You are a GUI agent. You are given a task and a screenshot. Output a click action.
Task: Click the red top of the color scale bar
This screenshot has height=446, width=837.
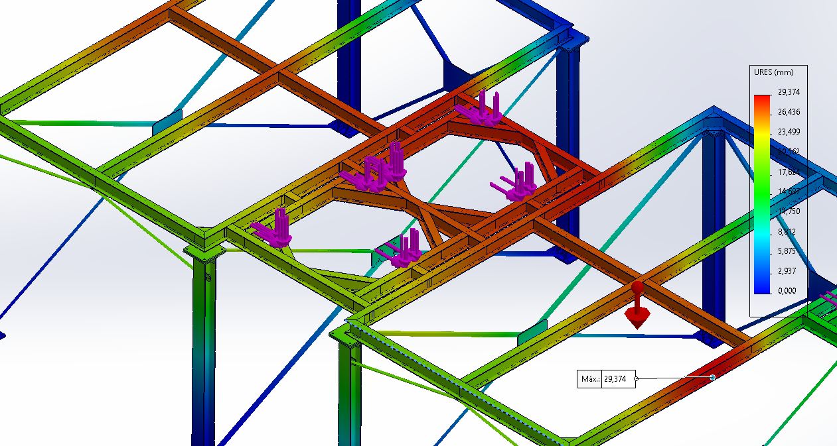pos(762,99)
